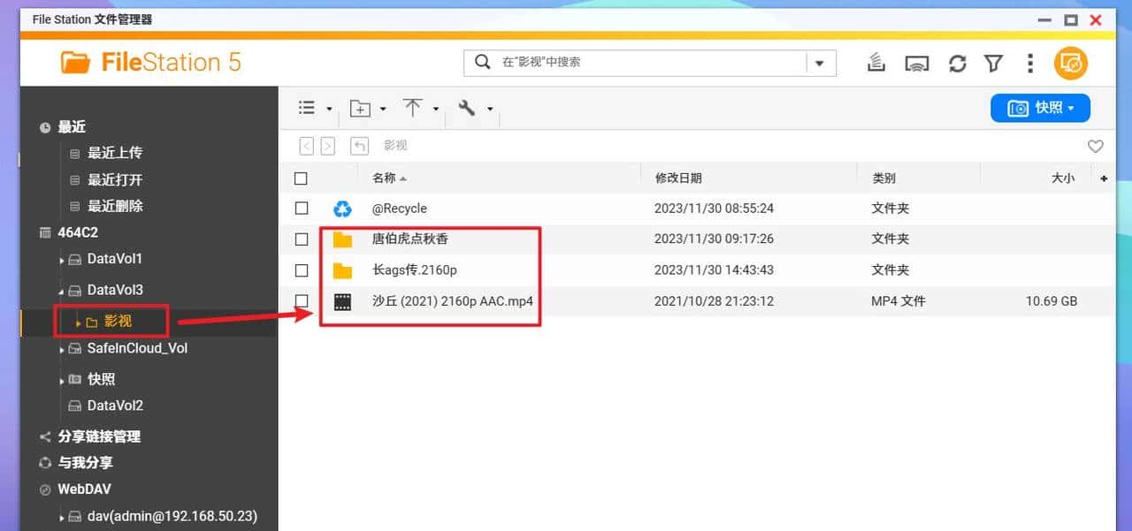Click the @Recycle recycle bin icon
The width and height of the screenshot is (1132, 531).
click(x=342, y=209)
